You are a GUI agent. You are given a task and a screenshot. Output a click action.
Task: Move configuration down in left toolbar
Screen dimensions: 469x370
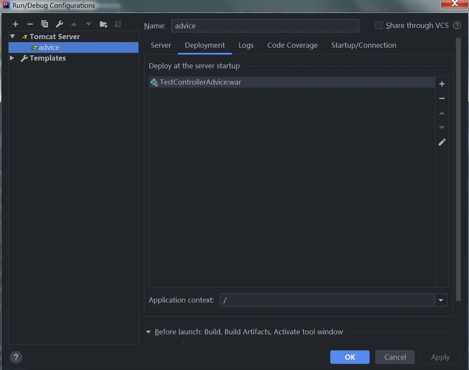click(x=89, y=24)
